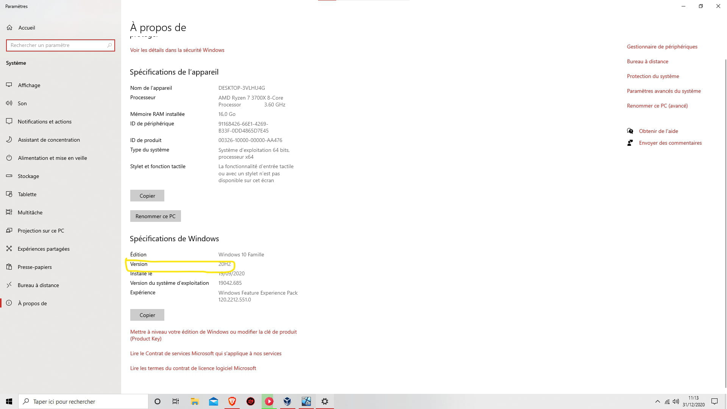Open Voir les détails dans la sécurité Windows
727x409 pixels.
pos(177,50)
